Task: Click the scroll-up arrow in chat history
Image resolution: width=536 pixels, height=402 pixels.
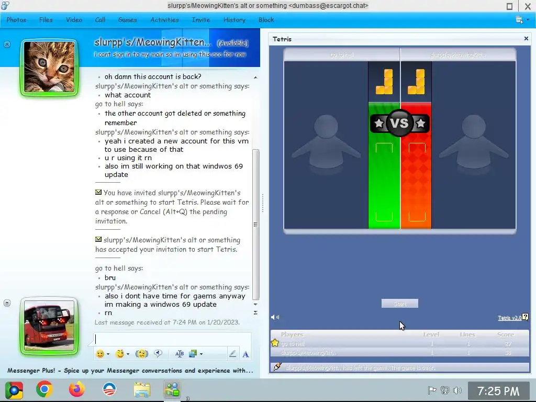Action: point(255,77)
